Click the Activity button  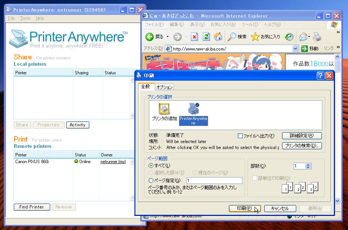[x=78, y=125]
